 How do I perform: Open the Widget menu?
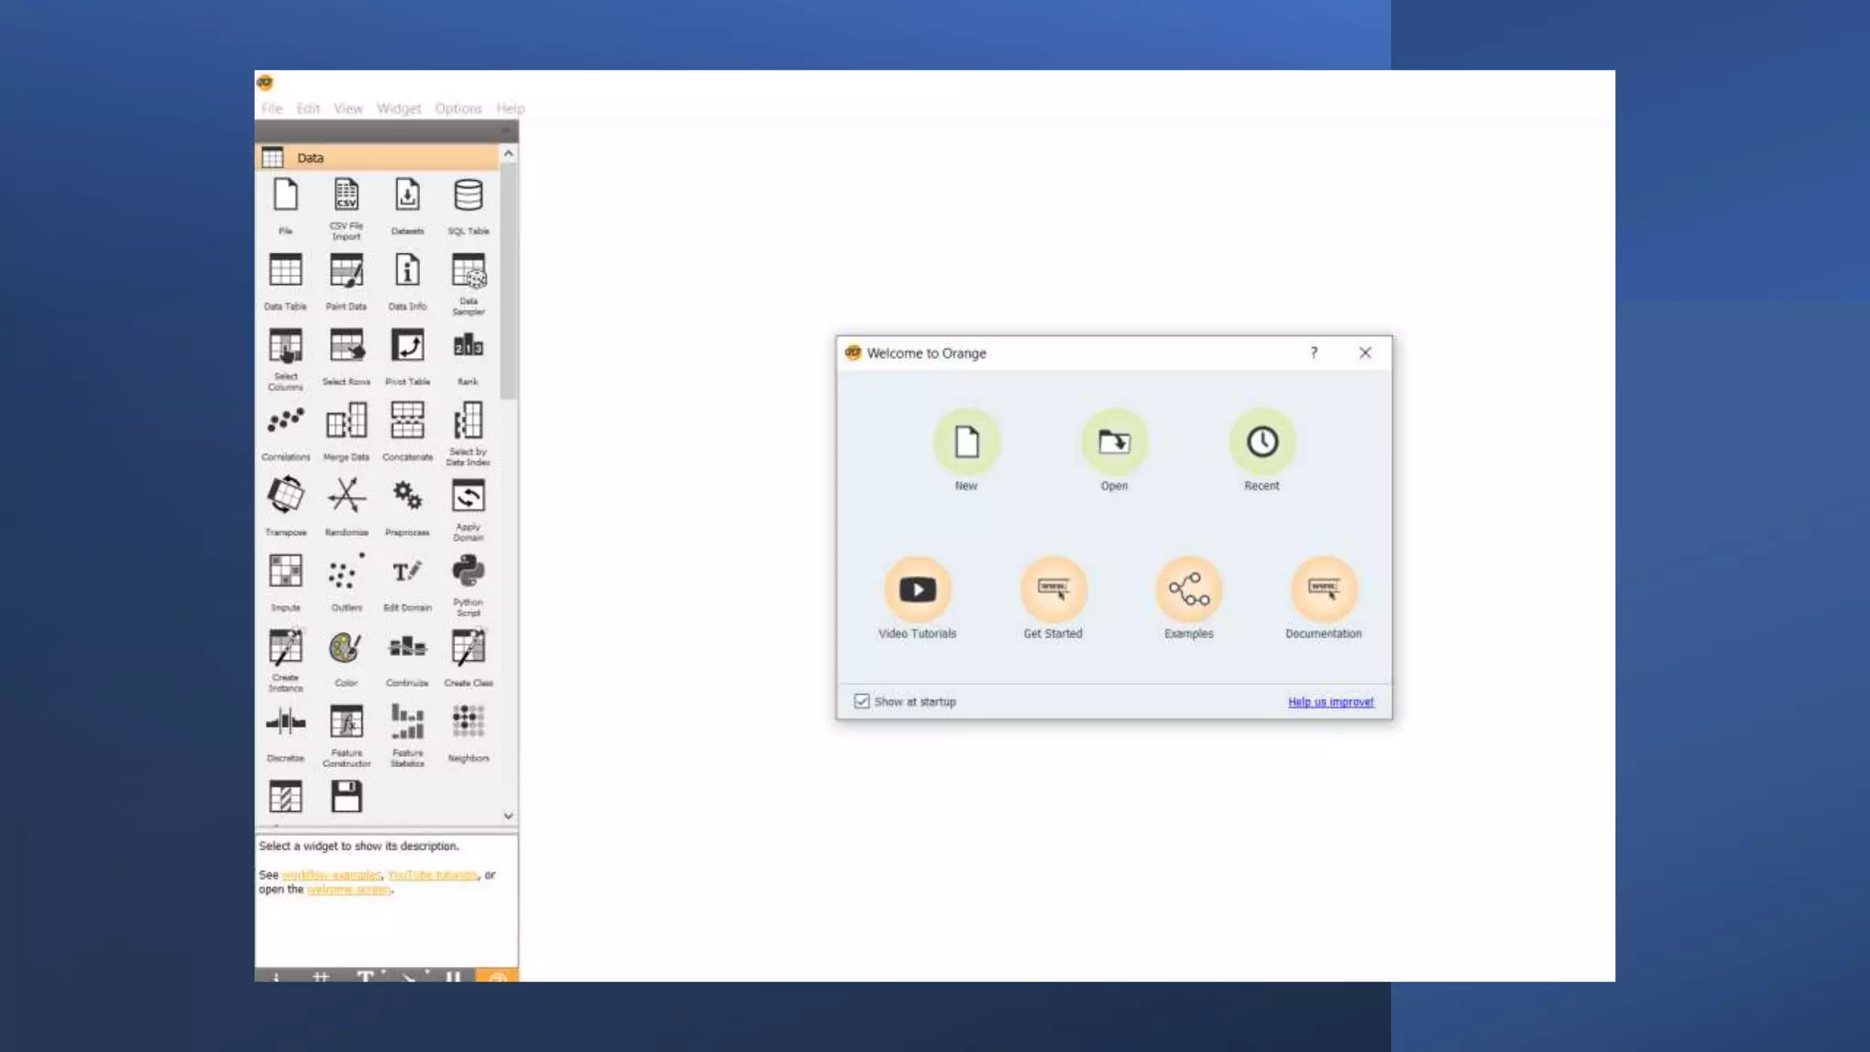pyautogui.click(x=399, y=109)
